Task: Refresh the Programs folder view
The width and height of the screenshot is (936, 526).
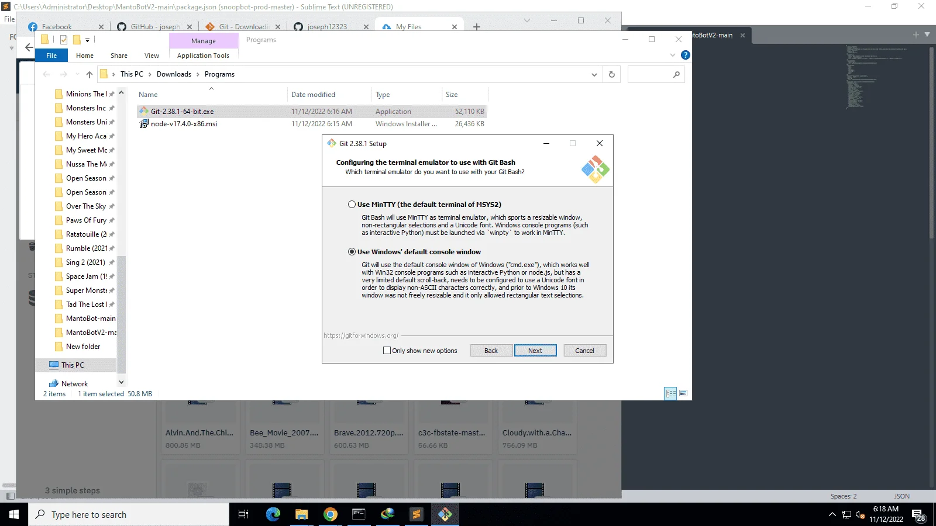Action: coord(612,74)
